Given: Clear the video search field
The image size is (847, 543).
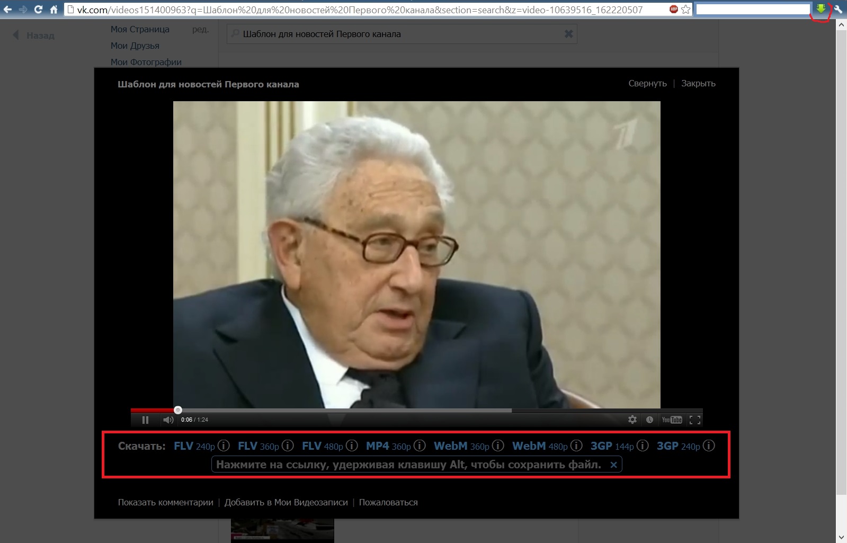Looking at the screenshot, I should (568, 34).
